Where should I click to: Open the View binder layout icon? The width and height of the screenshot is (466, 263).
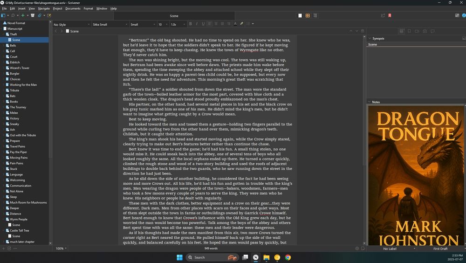click(3, 15)
